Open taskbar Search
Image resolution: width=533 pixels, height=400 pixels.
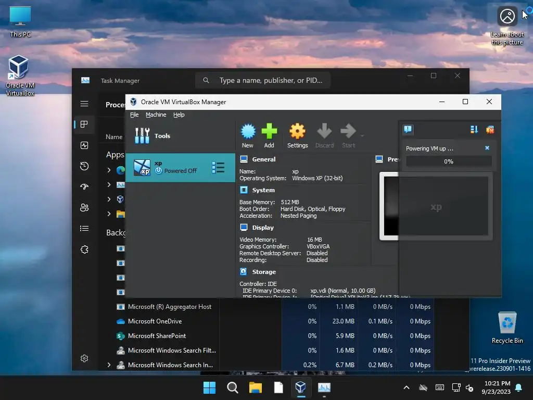(x=233, y=387)
